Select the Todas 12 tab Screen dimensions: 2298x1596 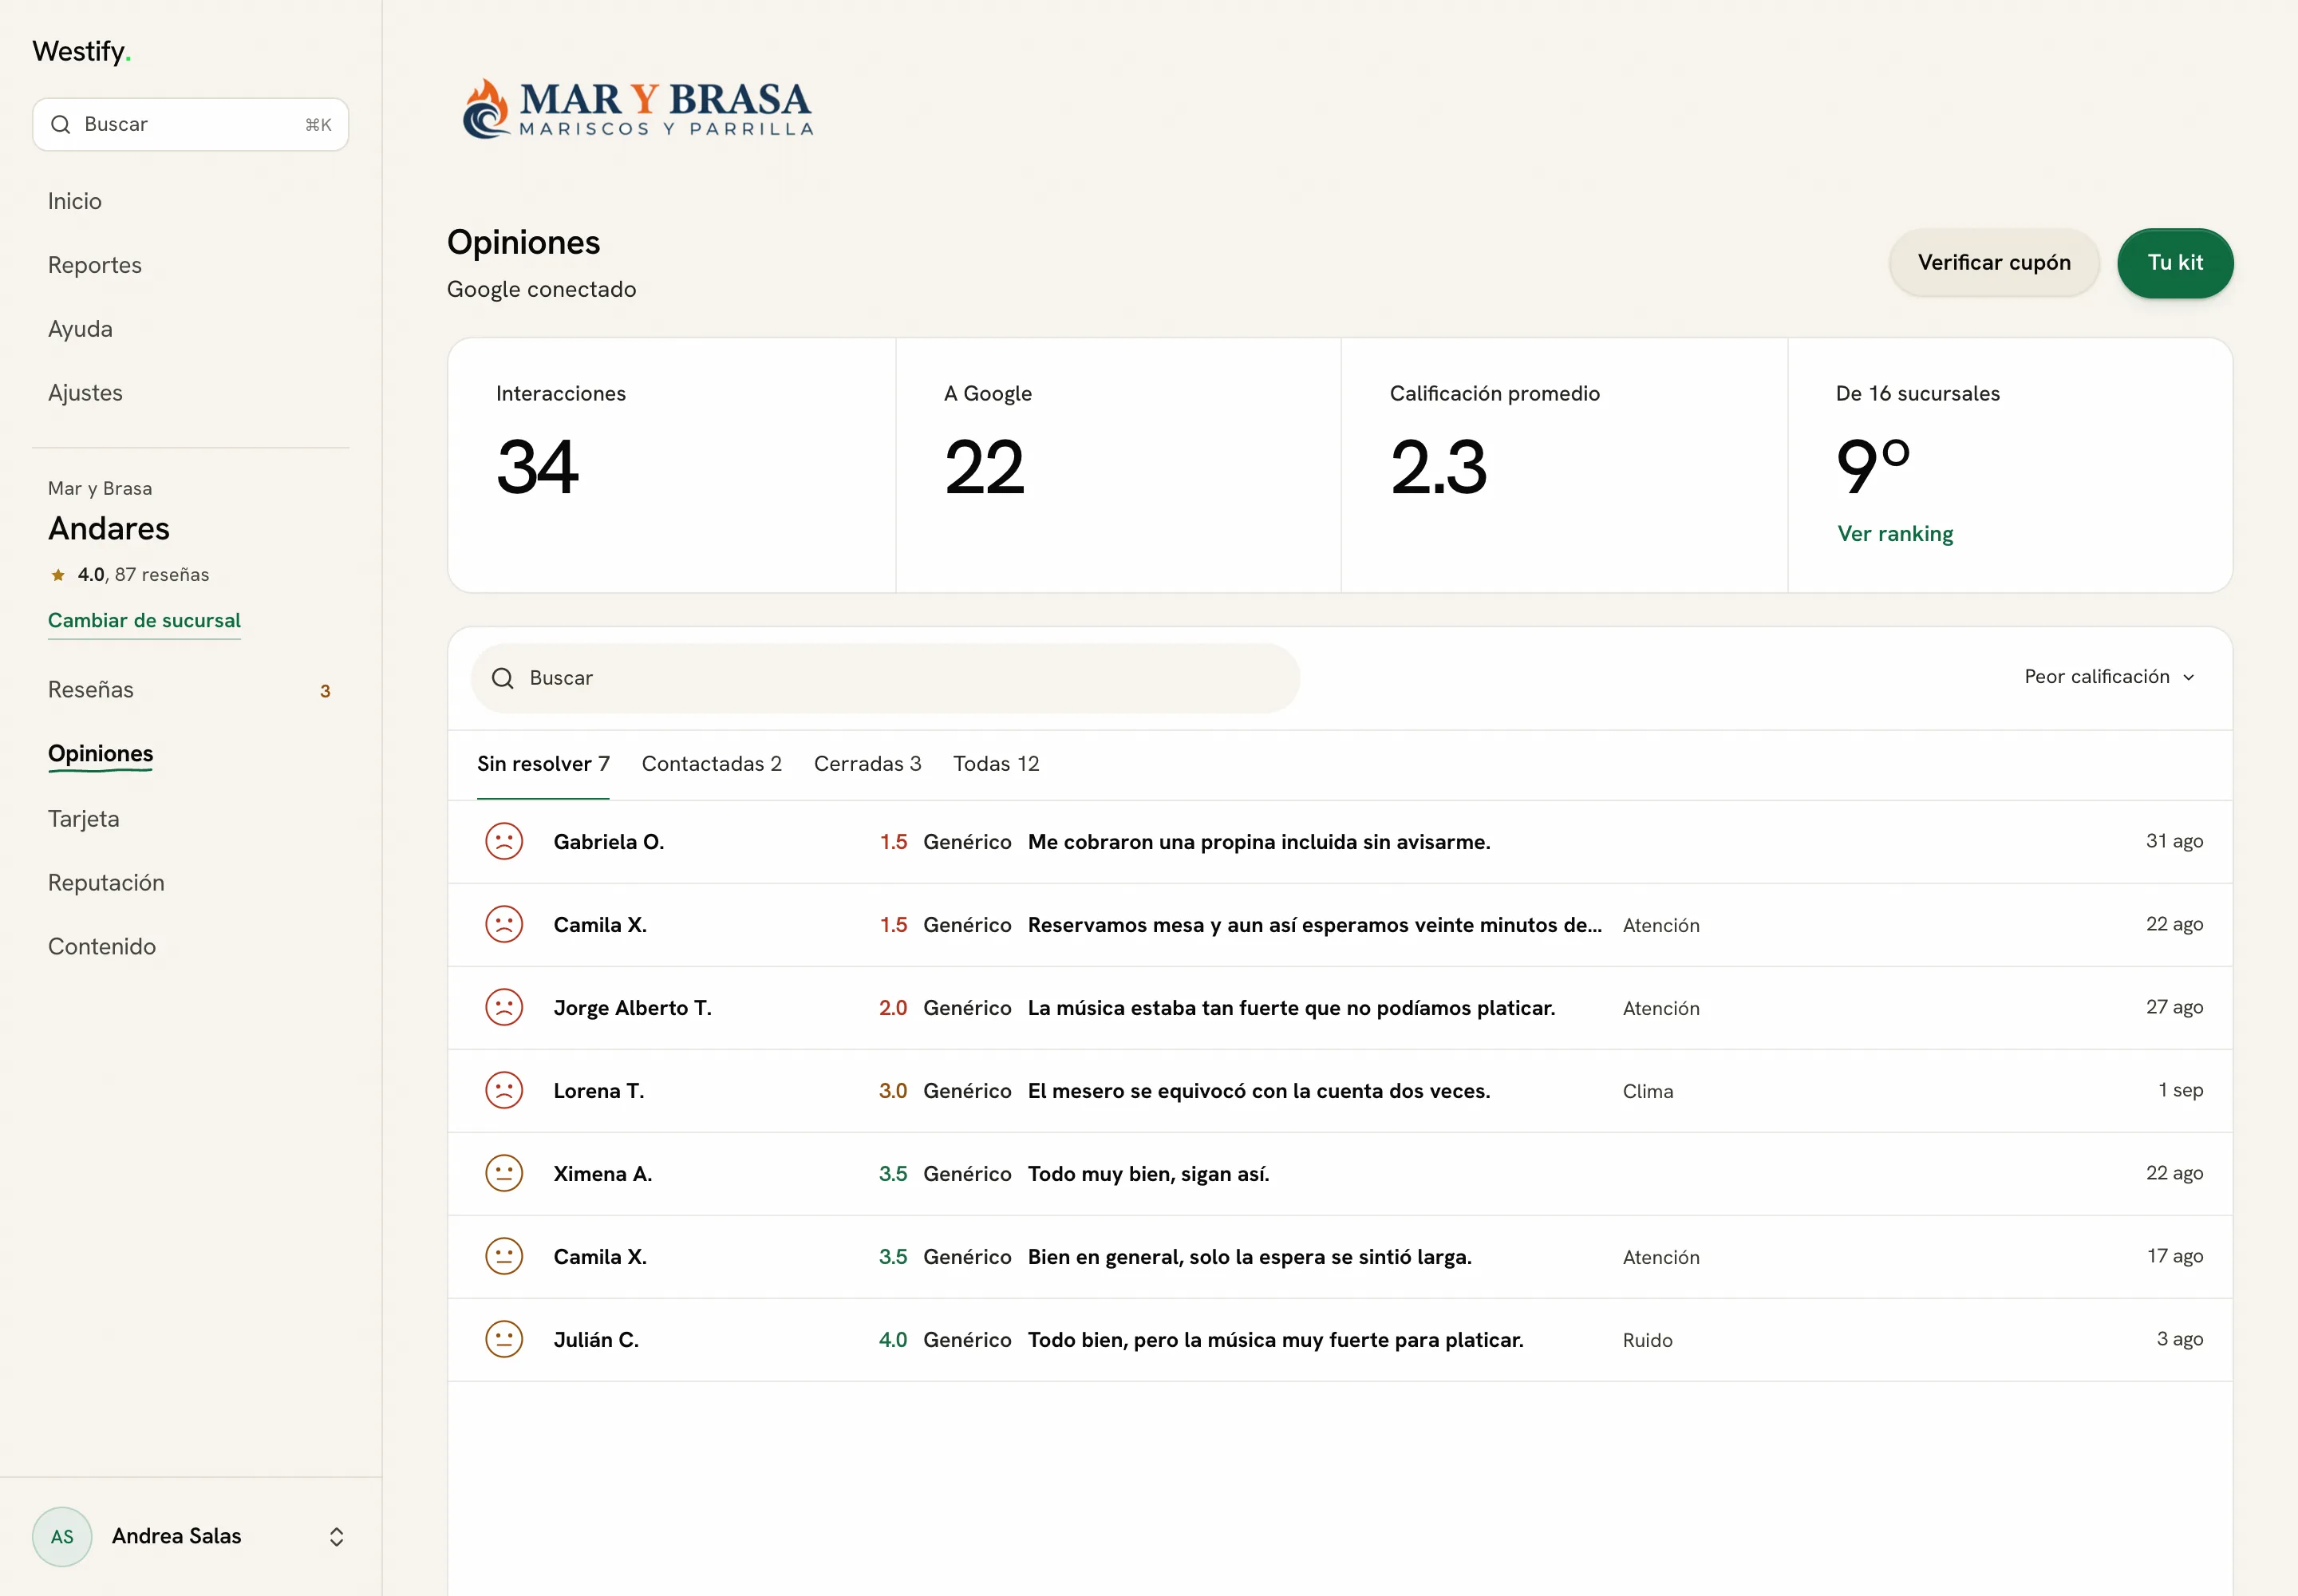click(996, 764)
